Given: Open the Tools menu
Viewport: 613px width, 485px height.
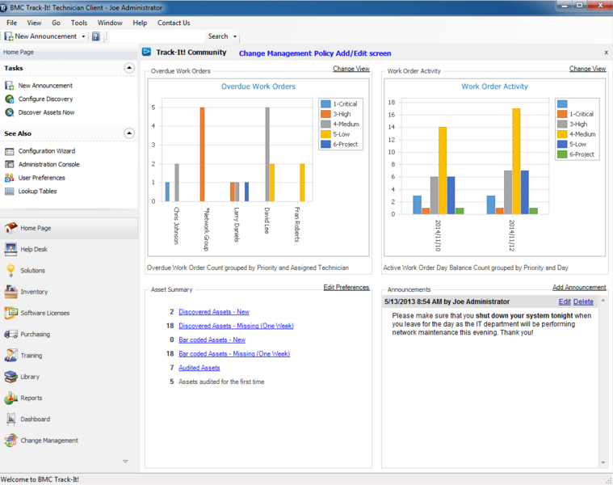Looking at the screenshot, I should pos(78,23).
